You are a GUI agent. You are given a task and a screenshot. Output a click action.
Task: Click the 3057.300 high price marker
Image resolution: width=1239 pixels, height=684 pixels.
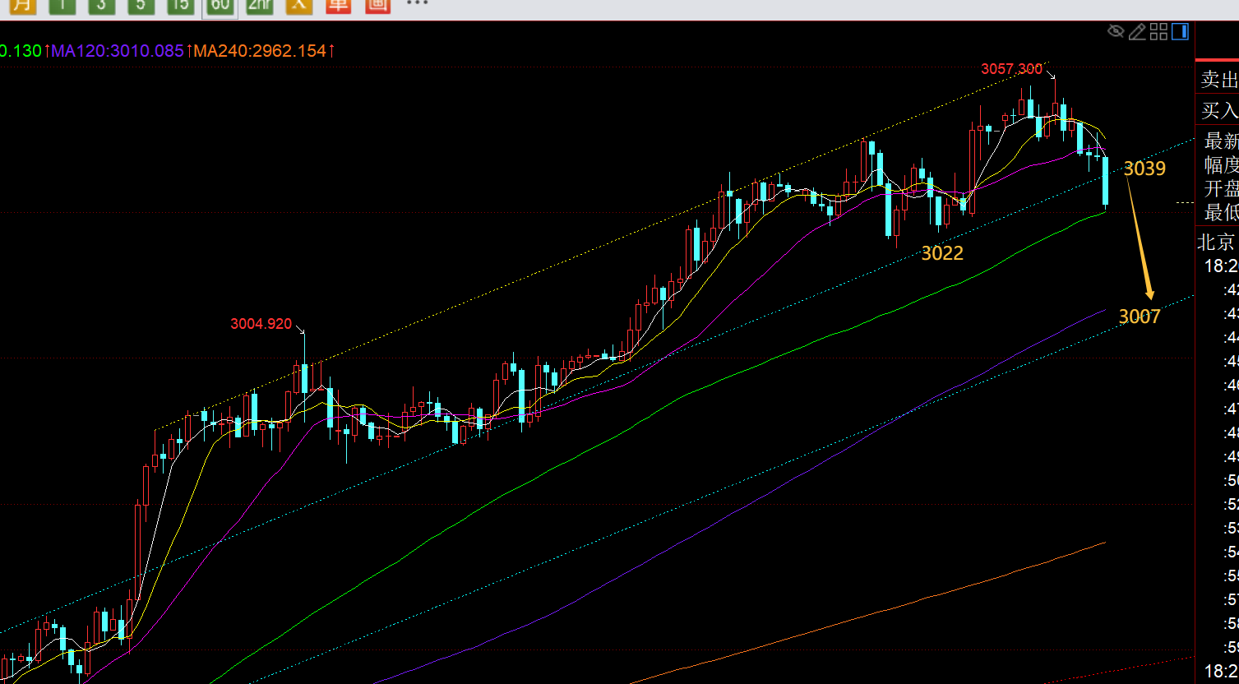click(x=1011, y=69)
